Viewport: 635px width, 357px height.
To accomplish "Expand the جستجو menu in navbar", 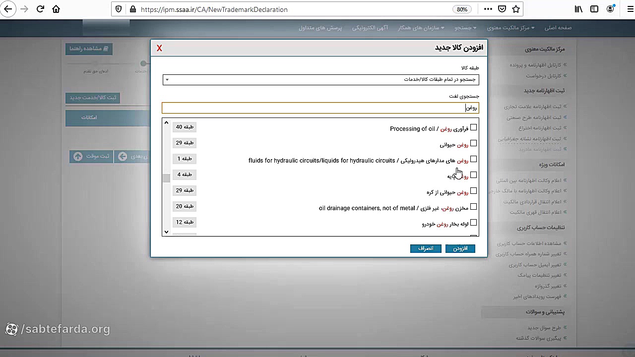I will pos(465,28).
